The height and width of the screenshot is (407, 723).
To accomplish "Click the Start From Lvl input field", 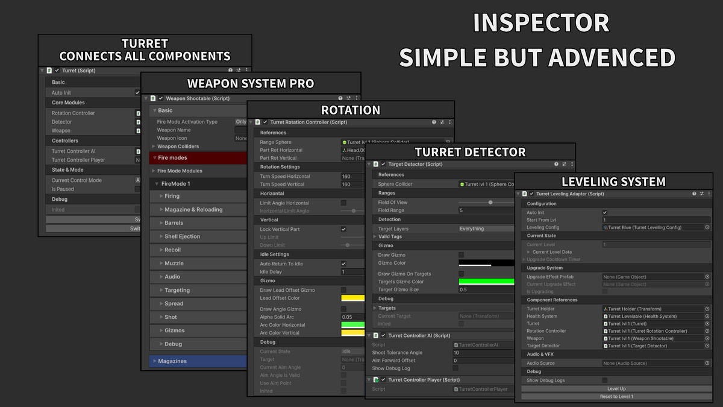I will pos(656,220).
